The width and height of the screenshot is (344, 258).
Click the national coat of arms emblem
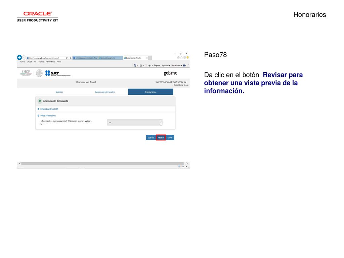[39, 73]
